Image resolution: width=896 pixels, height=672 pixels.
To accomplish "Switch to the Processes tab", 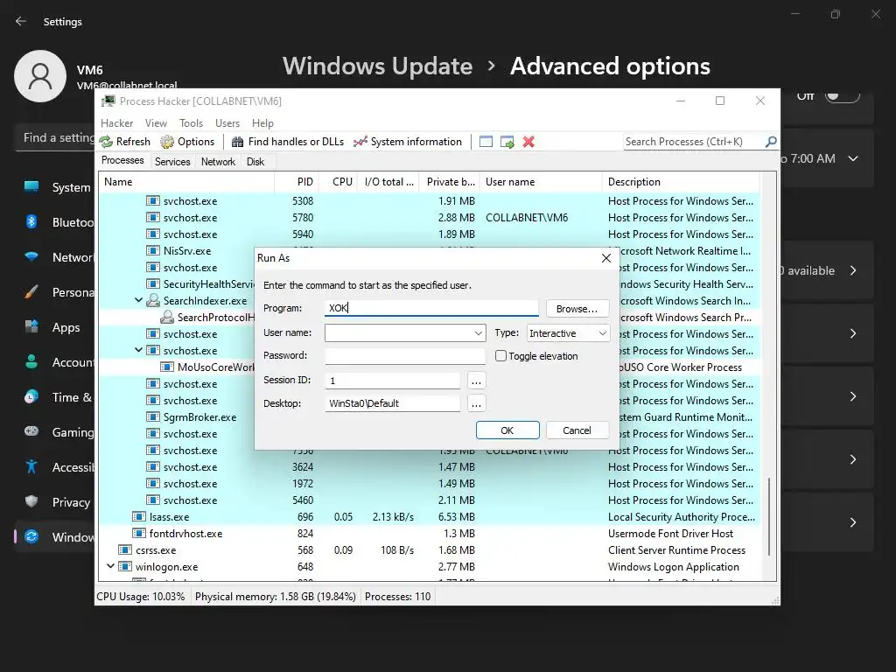I will (x=122, y=160).
